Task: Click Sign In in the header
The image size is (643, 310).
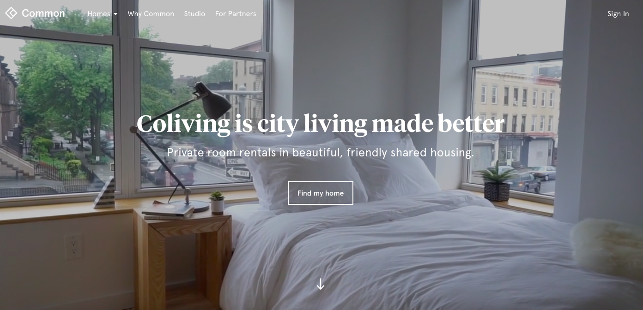Action: click(618, 14)
